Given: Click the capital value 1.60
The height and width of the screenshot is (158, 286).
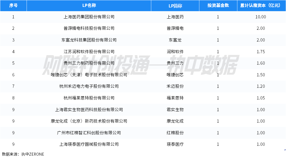Looking at the screenshot, I should [261, 63].
